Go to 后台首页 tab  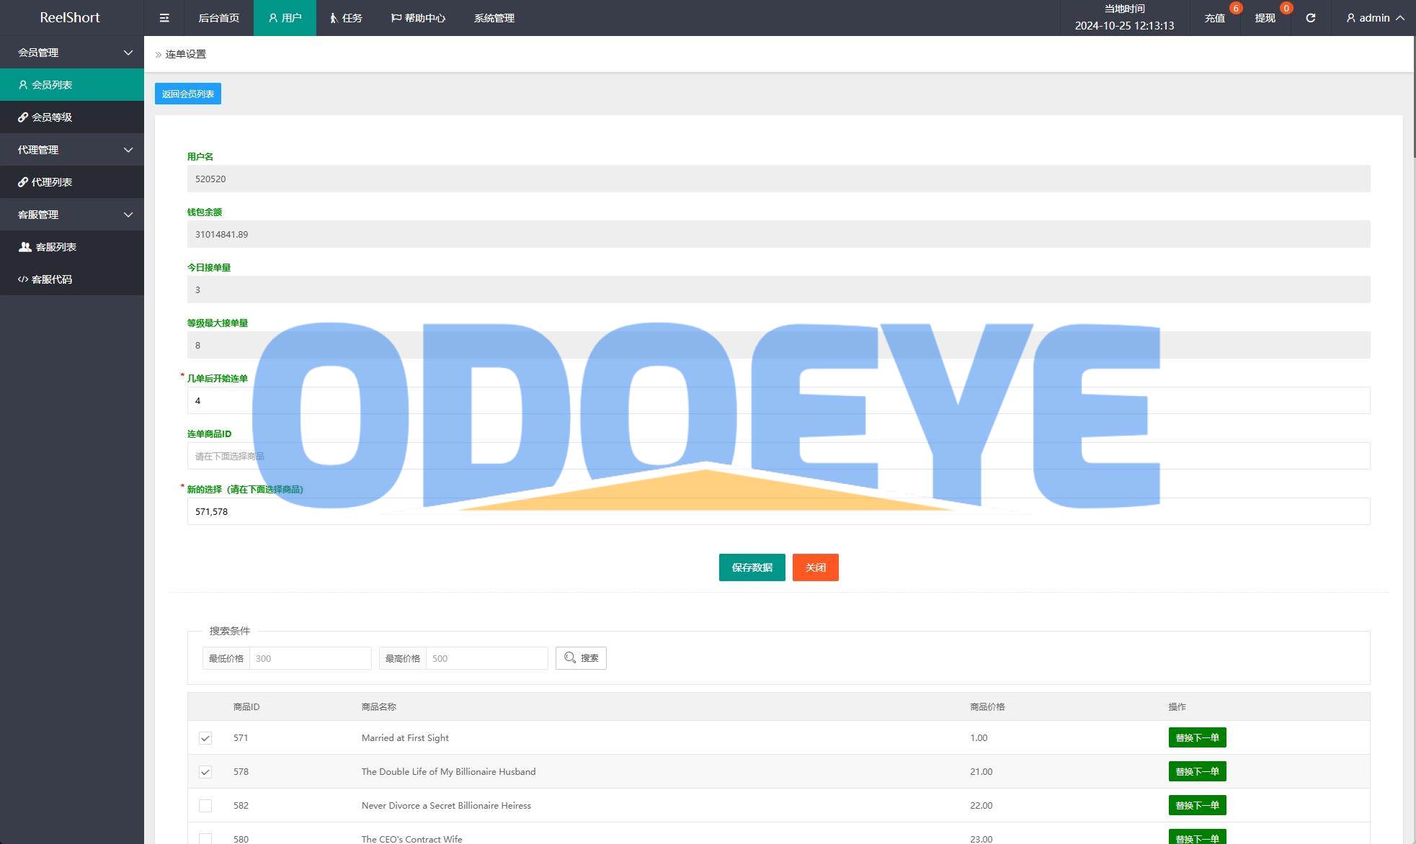coord(218,18)
